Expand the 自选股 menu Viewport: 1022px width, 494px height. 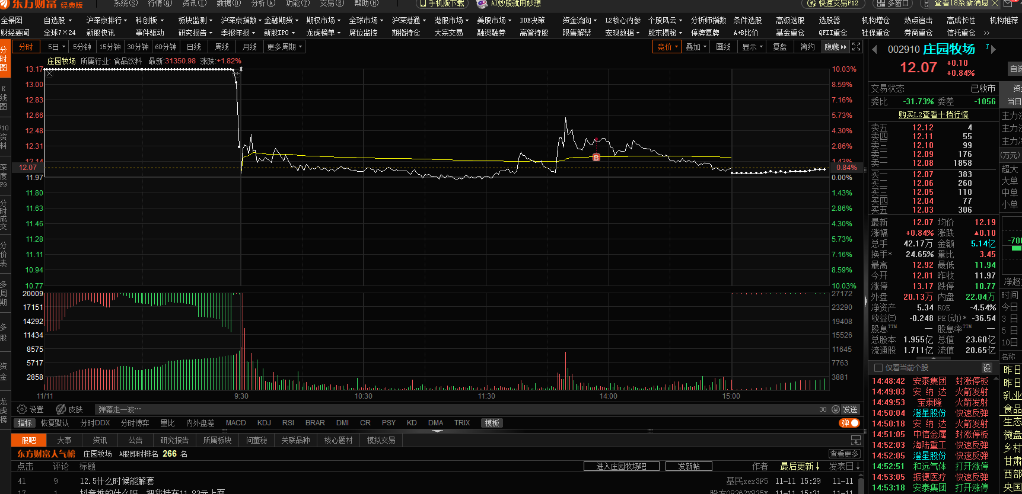(x=58, y=20)
